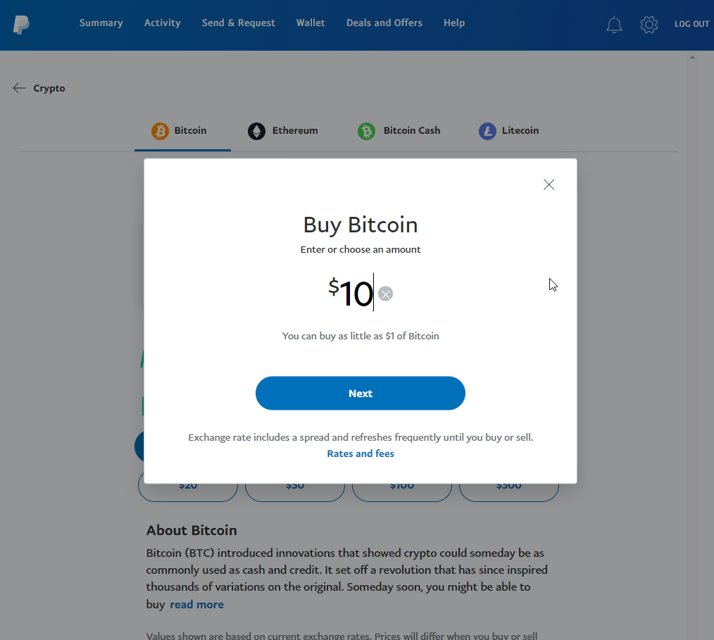Click the PayPal logo
Image resolution: width=714 pixels, height=640 pixels.
click(22, 25)
